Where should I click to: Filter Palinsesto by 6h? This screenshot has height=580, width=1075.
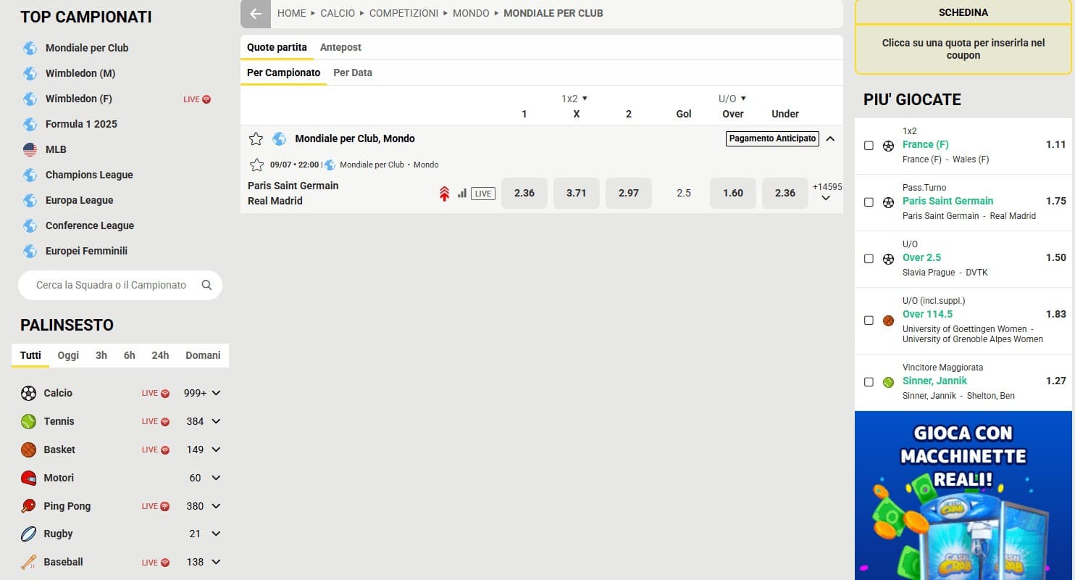coord(129,355)
